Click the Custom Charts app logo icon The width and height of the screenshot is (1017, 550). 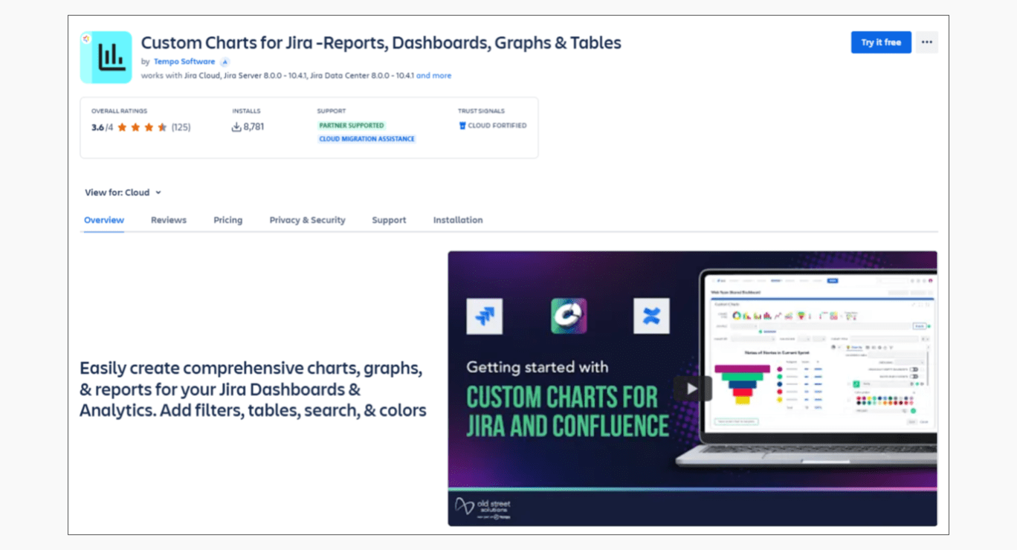(106, 57)
